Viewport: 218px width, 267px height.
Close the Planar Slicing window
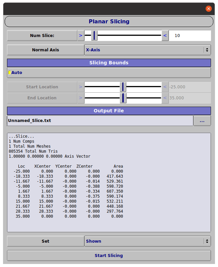(x=209, y=9)
